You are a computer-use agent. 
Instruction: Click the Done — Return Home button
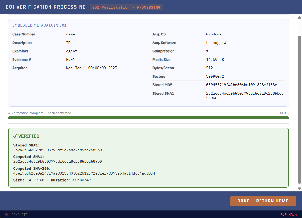point(263,201)
